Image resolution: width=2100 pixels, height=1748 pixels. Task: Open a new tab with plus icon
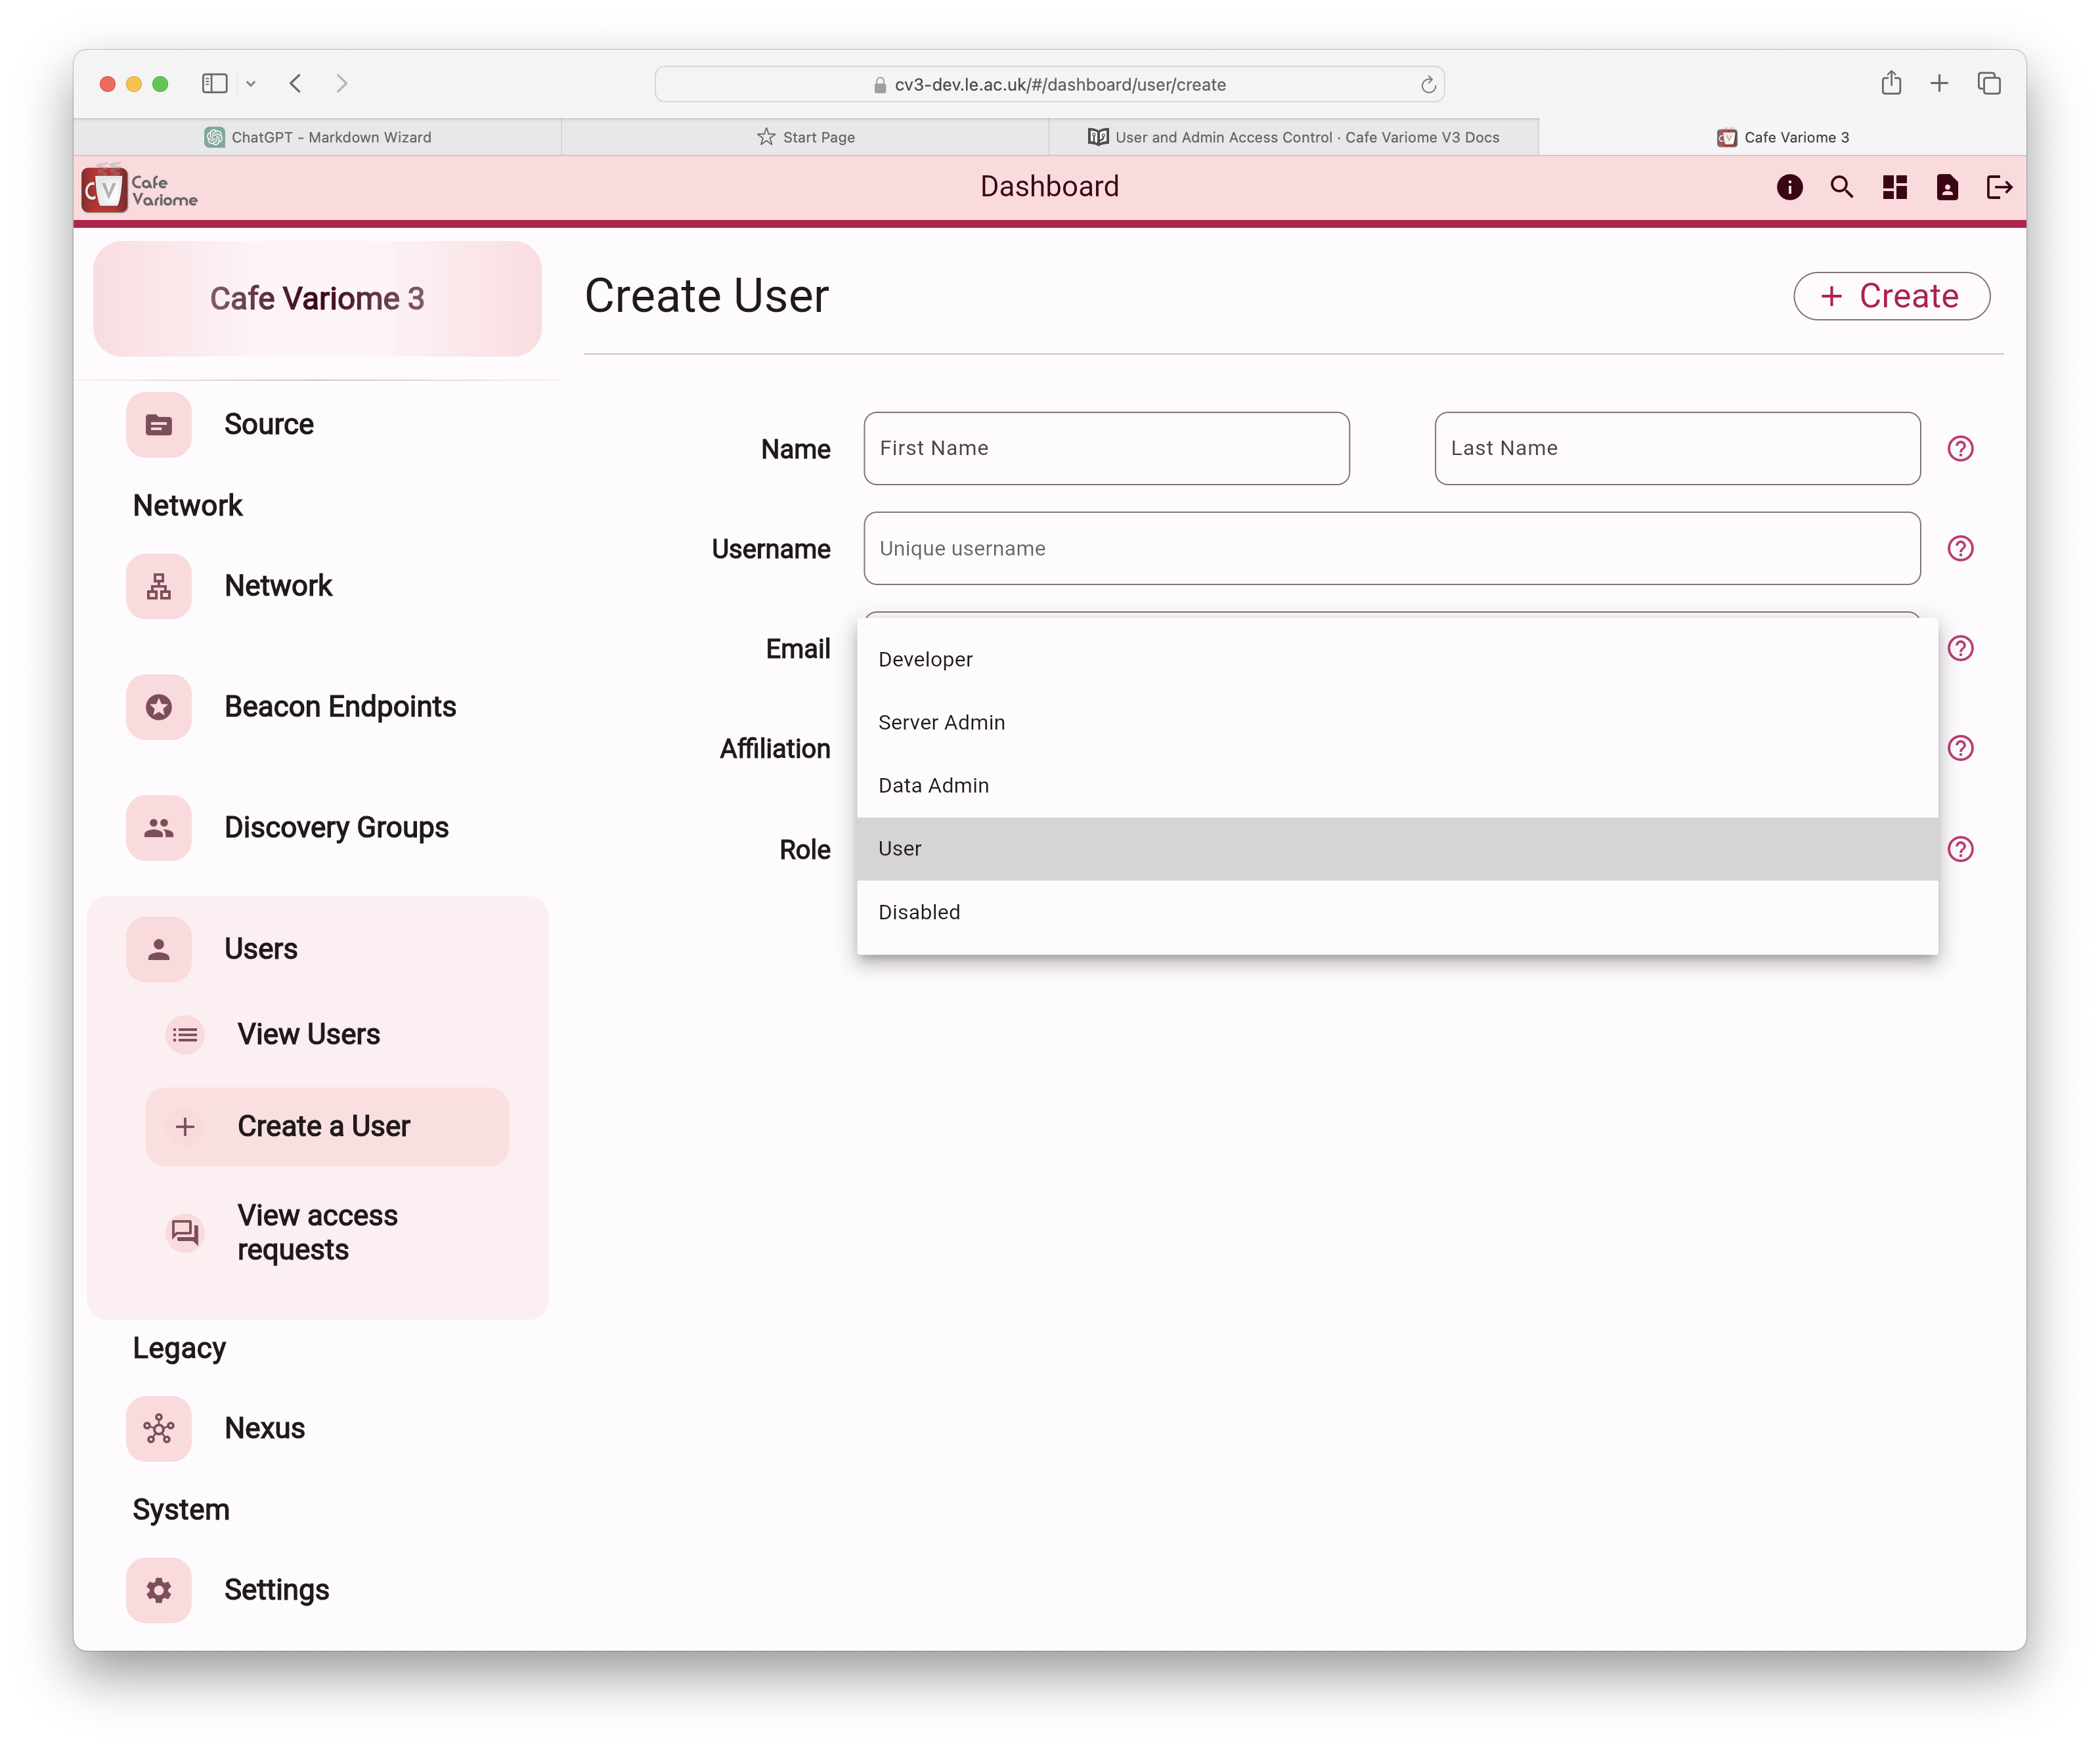(1939, 84)
